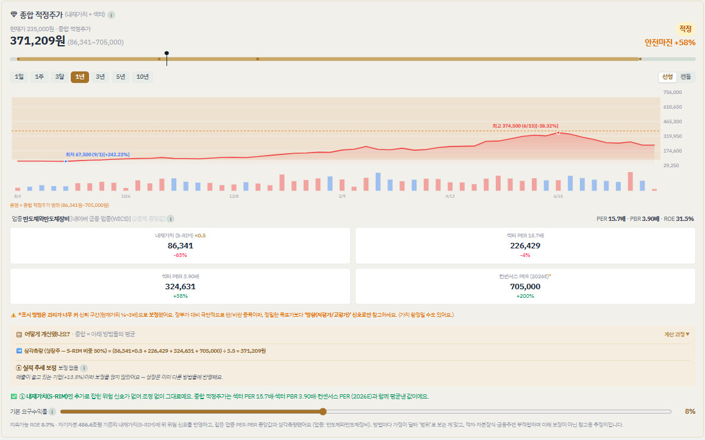Select the 1일 period tab
Image resolution: width=705 pixels, height=440 pixels.
click(19, 77)
